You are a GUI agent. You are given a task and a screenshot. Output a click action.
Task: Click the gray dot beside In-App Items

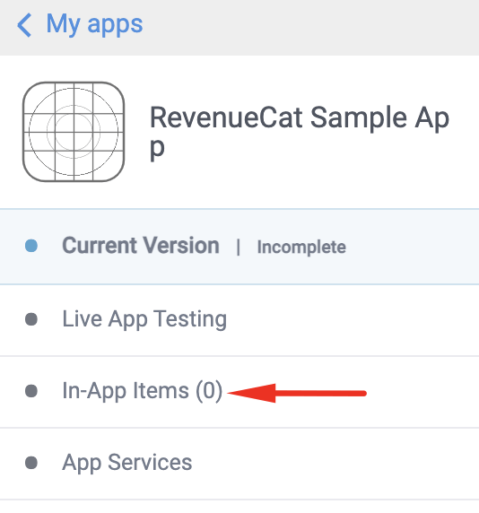point(31,391)
